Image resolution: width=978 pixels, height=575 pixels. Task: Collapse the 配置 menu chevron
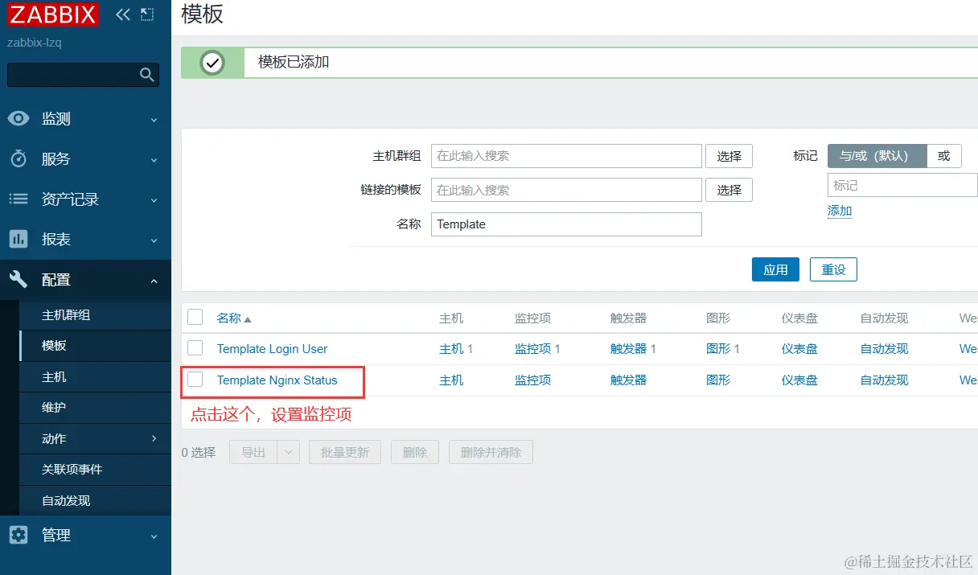154,281
